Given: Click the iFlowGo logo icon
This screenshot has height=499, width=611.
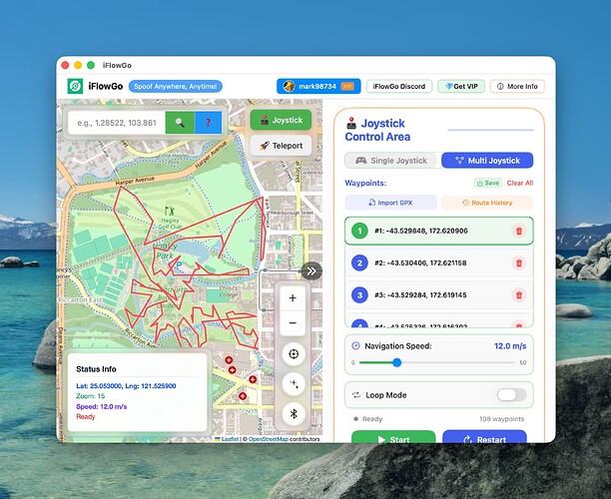Looking at the screenshot, I should (x=75, y=86).
